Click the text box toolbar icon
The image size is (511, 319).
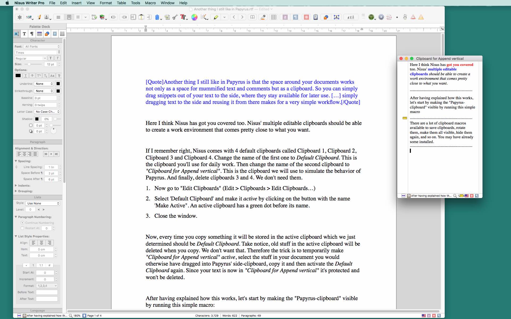click(x=336, y=17)
